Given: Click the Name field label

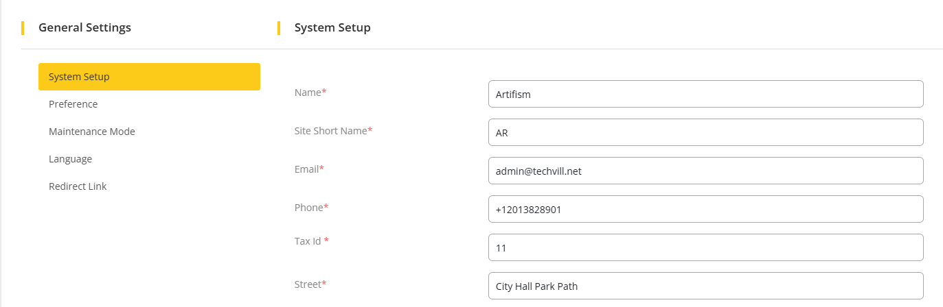Looking at the screenshot, I should pyautogui.click(x=308, y=92).
